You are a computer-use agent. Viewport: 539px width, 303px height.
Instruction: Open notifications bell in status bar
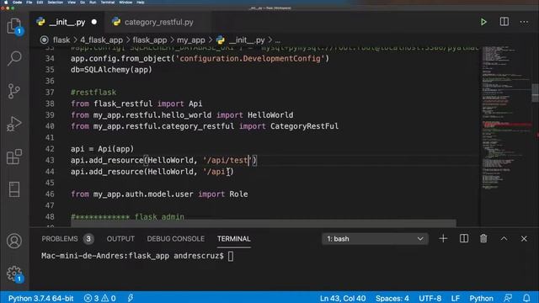coord(526,298)
